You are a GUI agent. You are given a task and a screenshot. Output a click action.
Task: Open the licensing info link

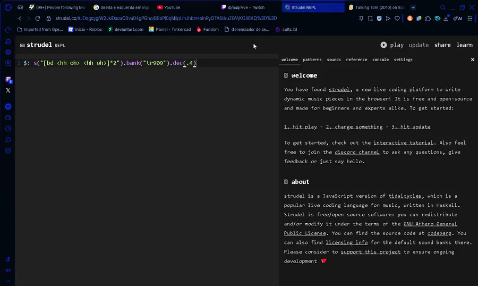pyautogui.click(x=347, y=242)
